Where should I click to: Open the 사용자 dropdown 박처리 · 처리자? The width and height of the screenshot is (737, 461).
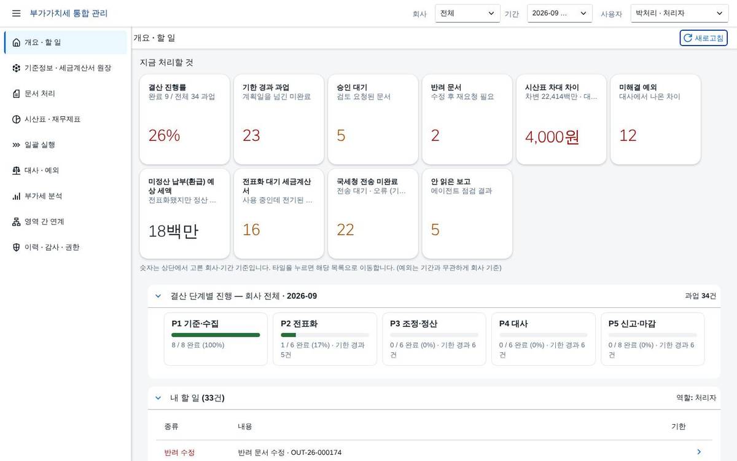(679, 13)
